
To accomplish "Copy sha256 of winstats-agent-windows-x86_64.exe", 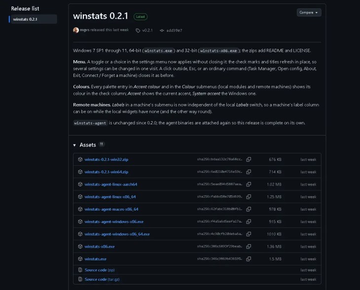I will click(x=249, y=234).
